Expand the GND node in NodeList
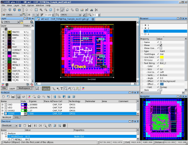This screenshot has width=188, height=145. click(x=2, y=105)
